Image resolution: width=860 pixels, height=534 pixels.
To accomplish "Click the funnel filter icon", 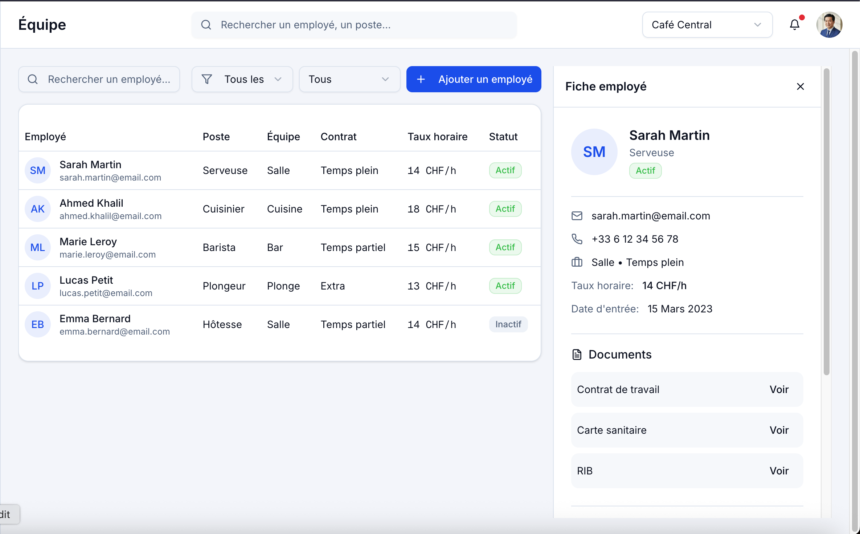I will 207,79.
